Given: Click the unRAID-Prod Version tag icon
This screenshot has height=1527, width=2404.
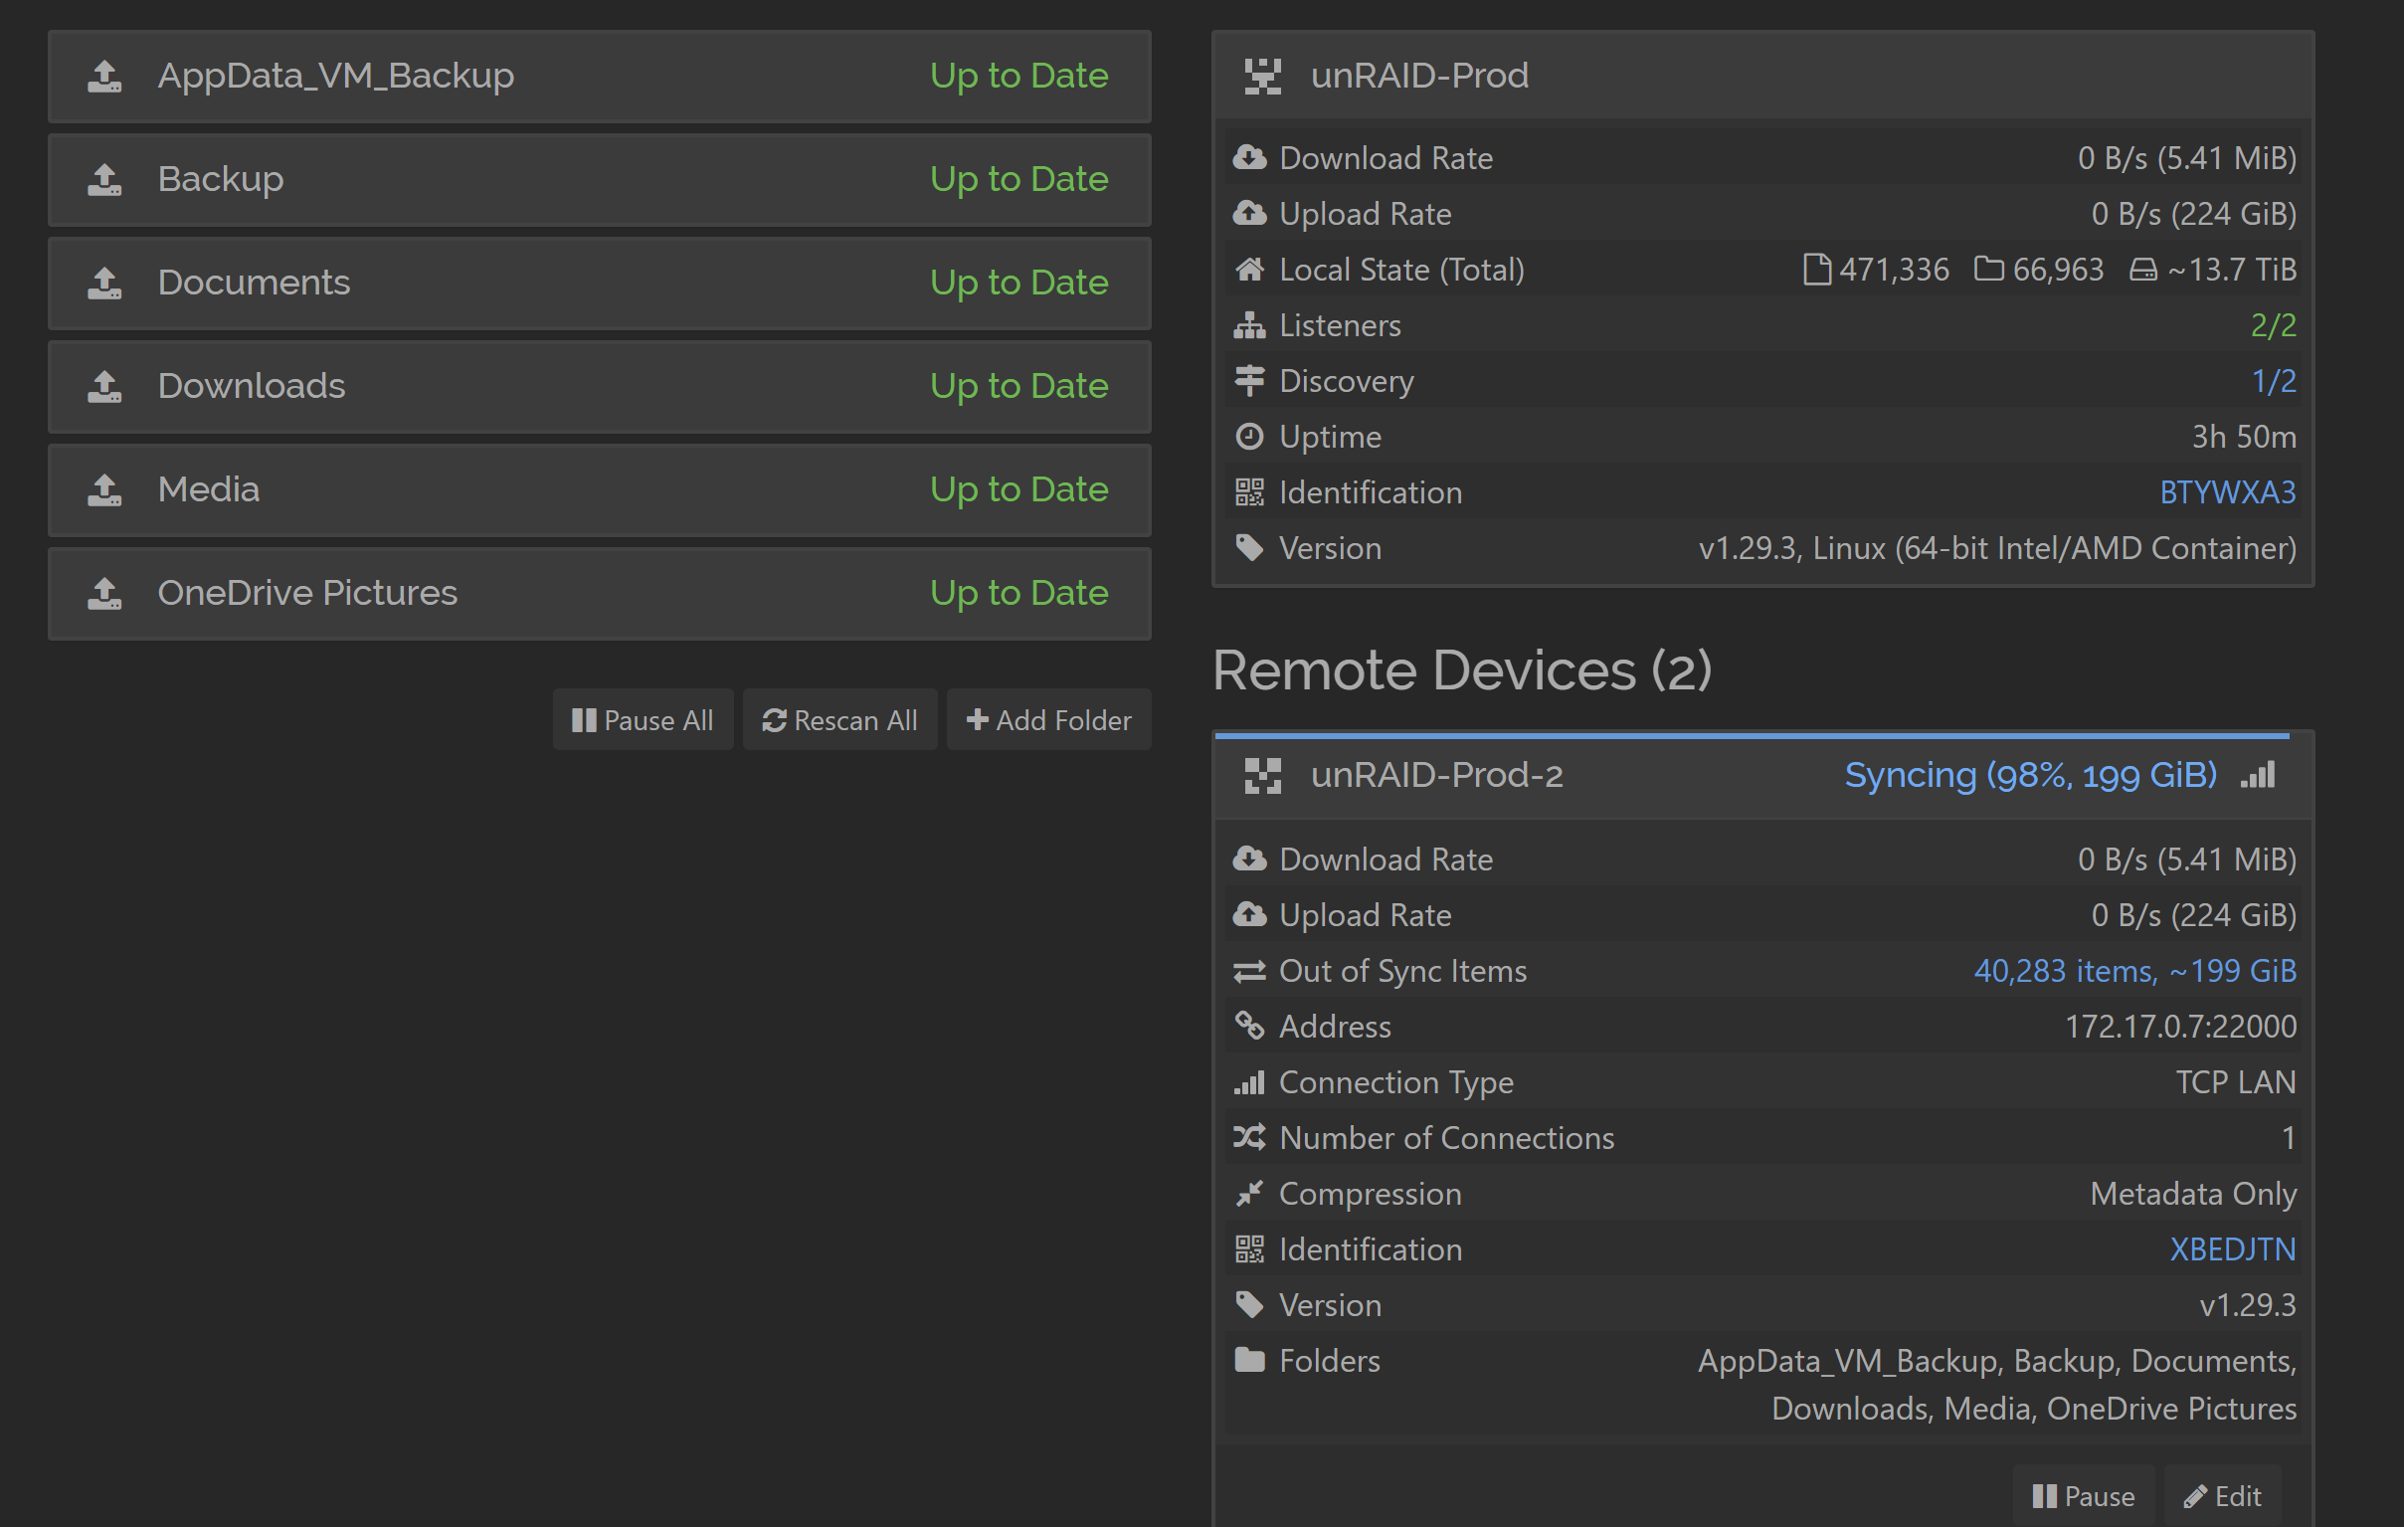Looking at the screenshot, I should [1250, 548].
